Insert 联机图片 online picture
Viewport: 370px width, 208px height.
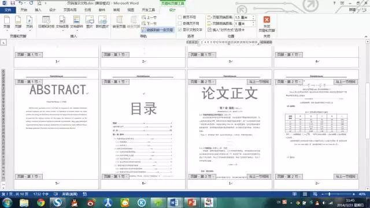(x=102, y=22)
